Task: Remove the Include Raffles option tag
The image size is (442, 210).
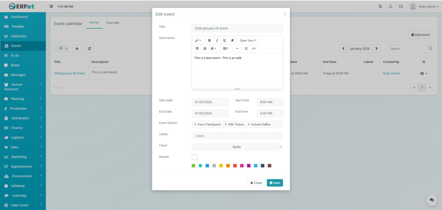Action: pyautogui.click(x=248, y=125)
